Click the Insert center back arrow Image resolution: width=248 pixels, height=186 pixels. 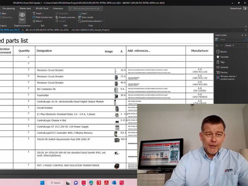coord(221,46)
